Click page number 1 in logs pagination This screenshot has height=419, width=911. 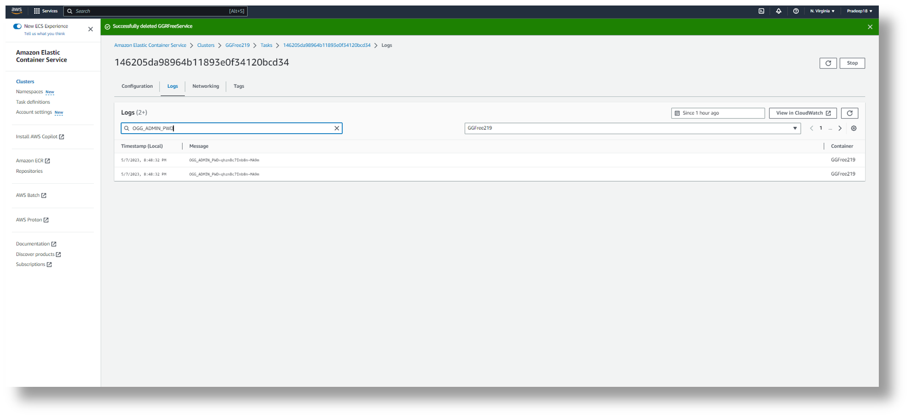point(821,128)
